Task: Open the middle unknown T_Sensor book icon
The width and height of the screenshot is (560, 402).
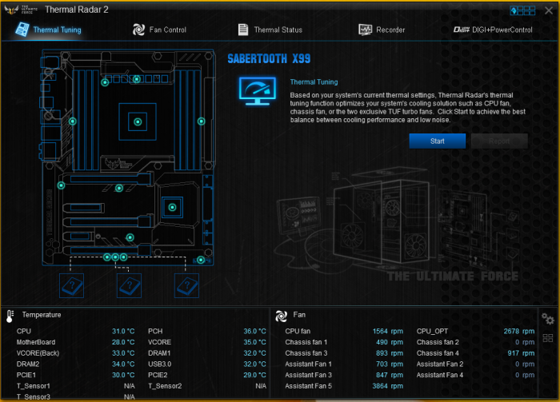Action: (x=129, y=285)
